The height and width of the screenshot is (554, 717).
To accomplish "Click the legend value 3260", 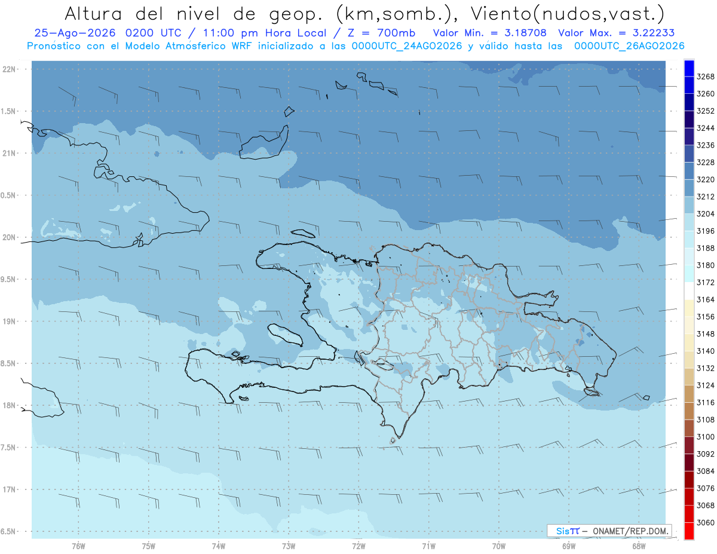I will [706, 94].
